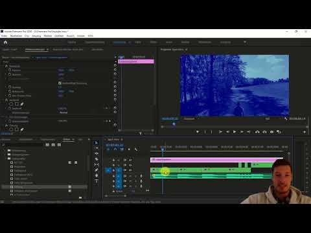Image resolution: width=311 pixels, height=233 pixels.
Task: Click the Home icon below menu bar
Action: point(5,42)
